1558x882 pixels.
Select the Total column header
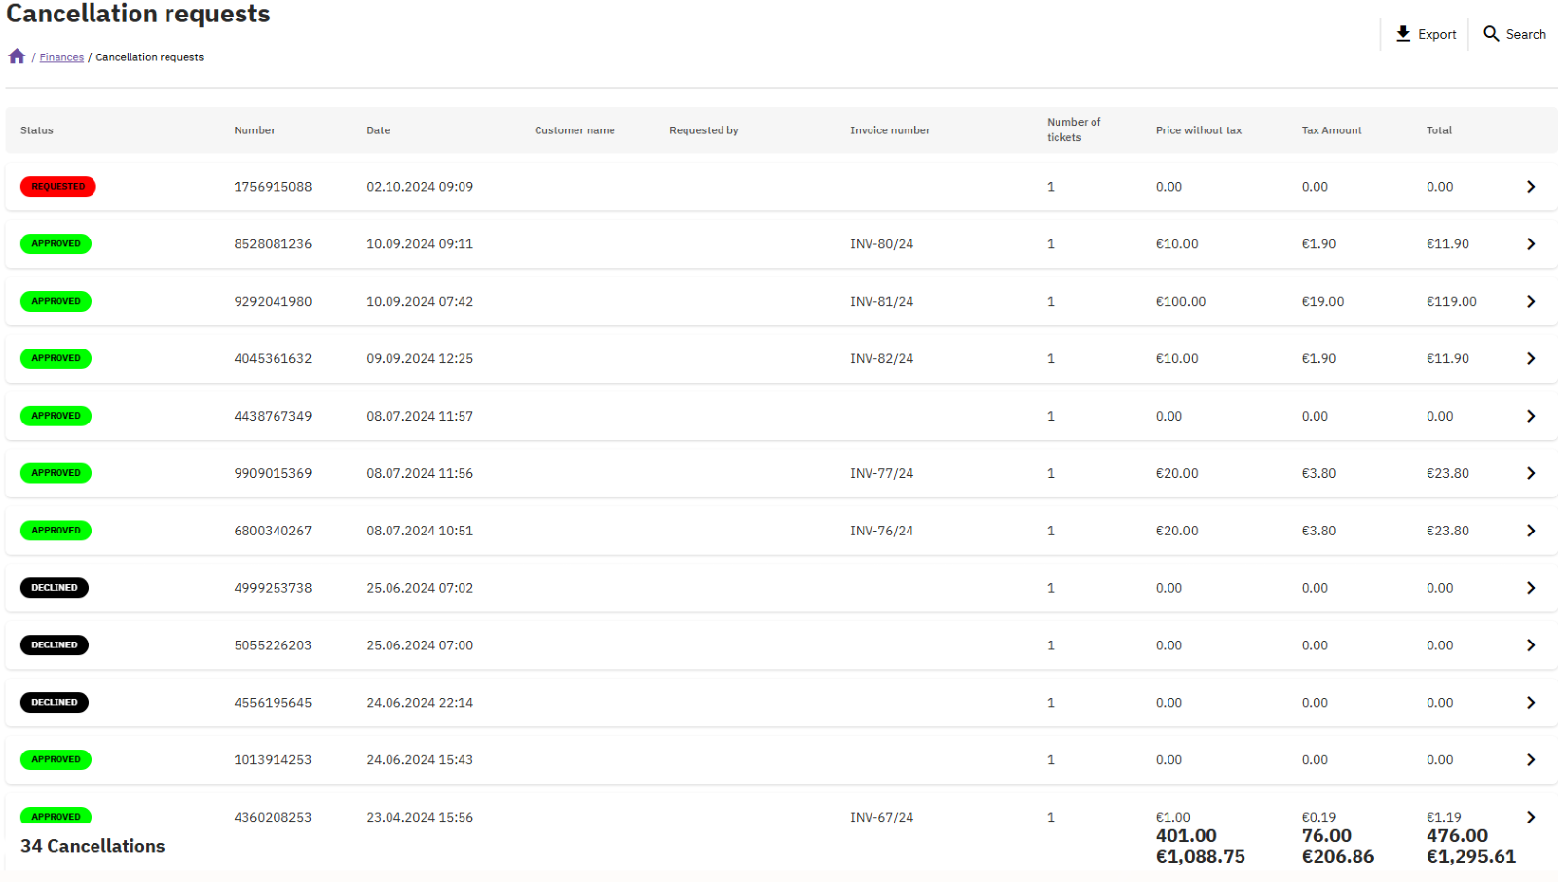(1439, 130)
